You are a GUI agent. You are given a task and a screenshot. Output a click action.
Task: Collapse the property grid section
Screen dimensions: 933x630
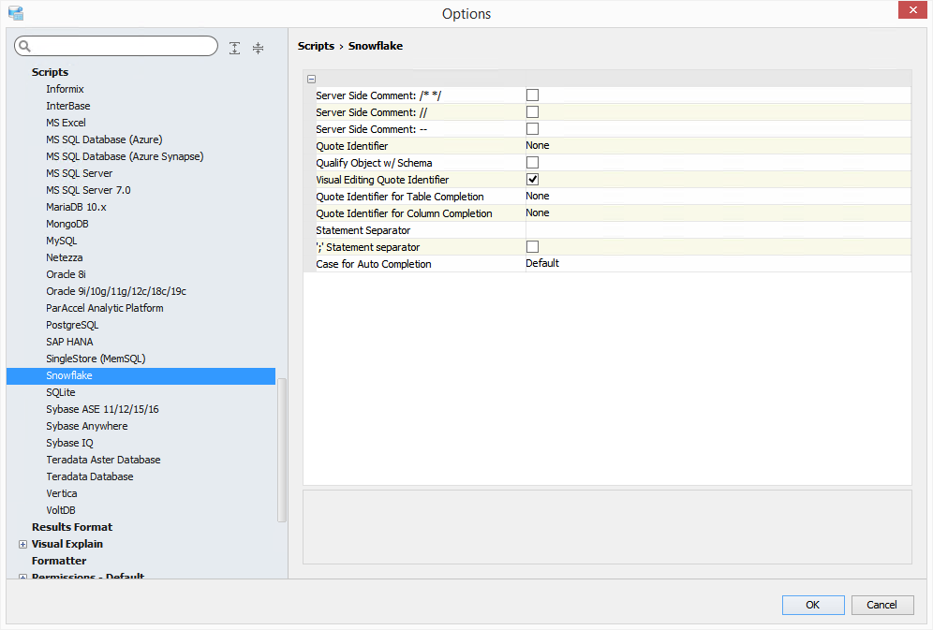tap(311, 80)
